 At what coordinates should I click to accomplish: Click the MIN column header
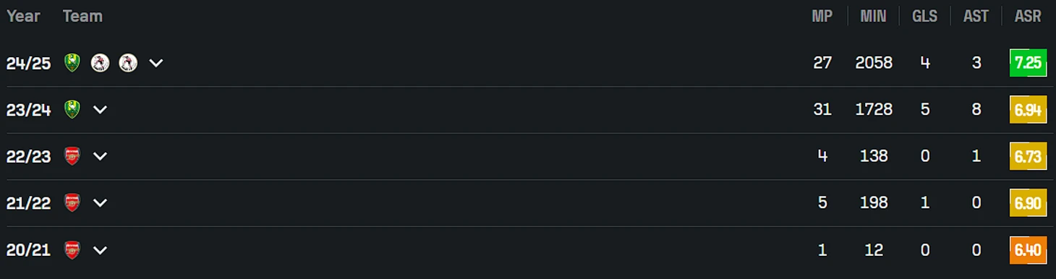tap(874, 16)
